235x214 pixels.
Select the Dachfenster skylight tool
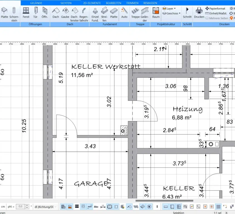click(x=75, y=14)
